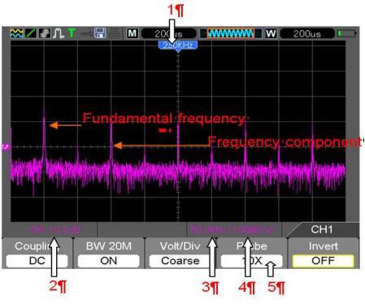Click the gray overlapping shapes icon
365x304 pixels.
pos(45,33)
